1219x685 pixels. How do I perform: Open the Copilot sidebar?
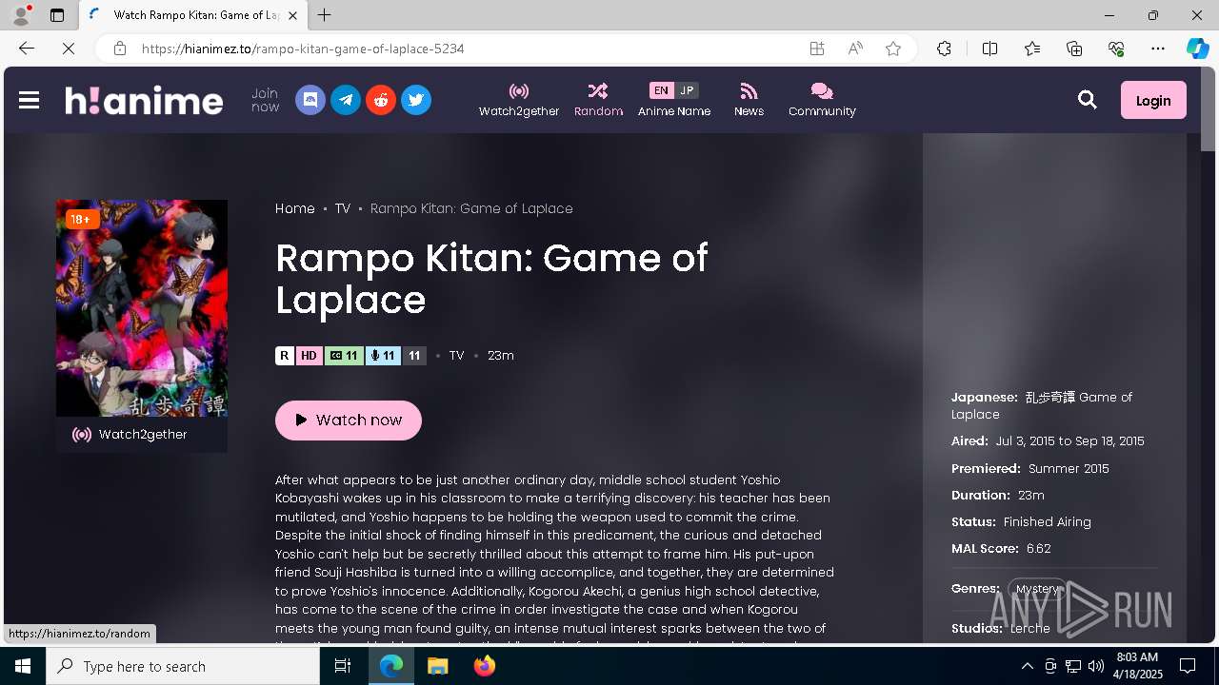pyautogui.click(x=1197, y=49)
